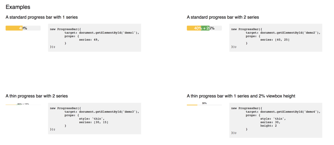Click the green 25% segment of the progress bar
The image size is (334, 145).
[x=205, y=28]
